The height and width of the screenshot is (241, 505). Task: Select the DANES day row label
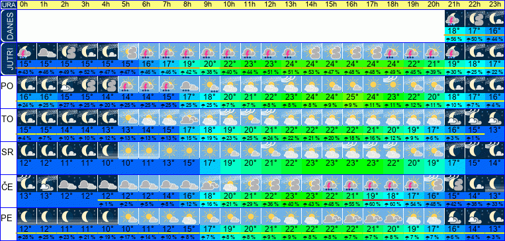click(8, 26)
